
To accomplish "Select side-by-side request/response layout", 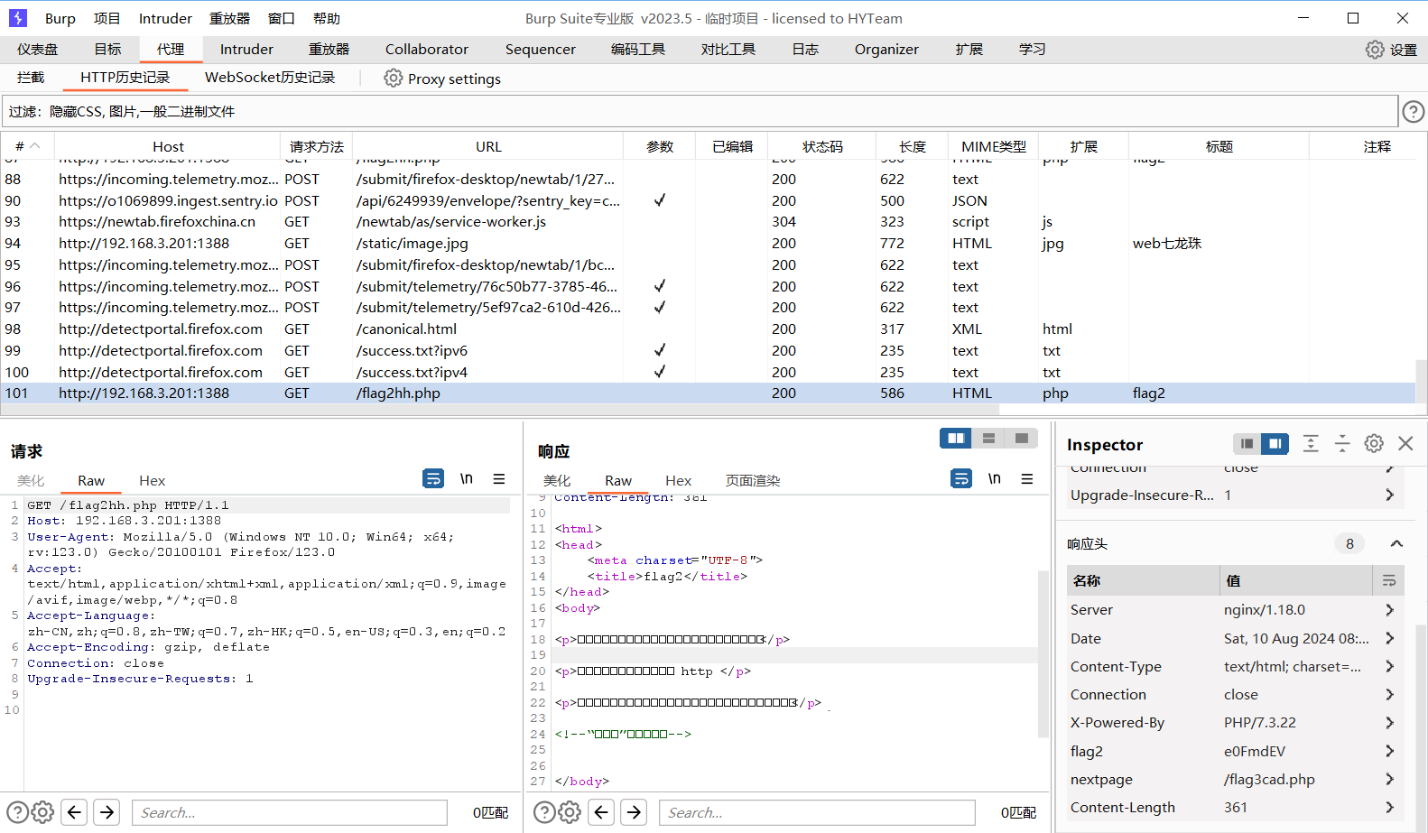I will (x=956, y=439).
